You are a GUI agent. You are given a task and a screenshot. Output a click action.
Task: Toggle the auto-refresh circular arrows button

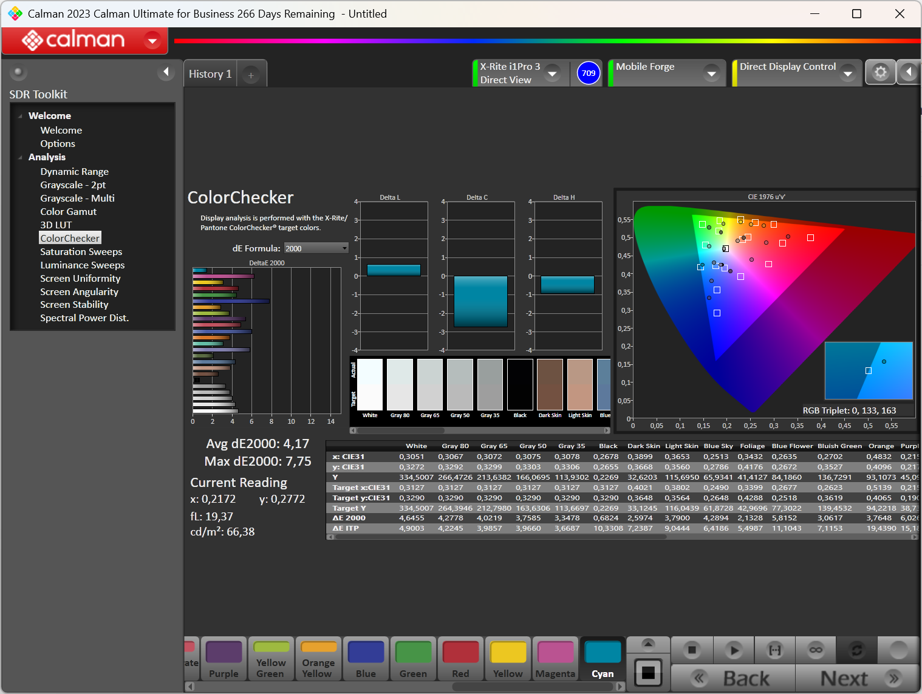pyautogui.click(x=856, y=650)
